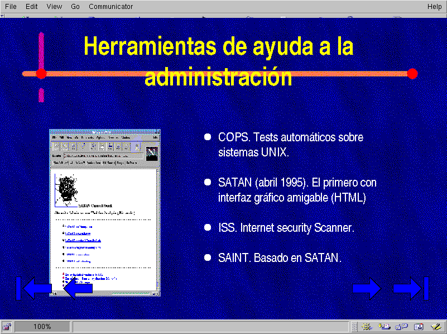Expand the collapsed toolbar tab under File
447x334 pixels.
tap(2, 16)
